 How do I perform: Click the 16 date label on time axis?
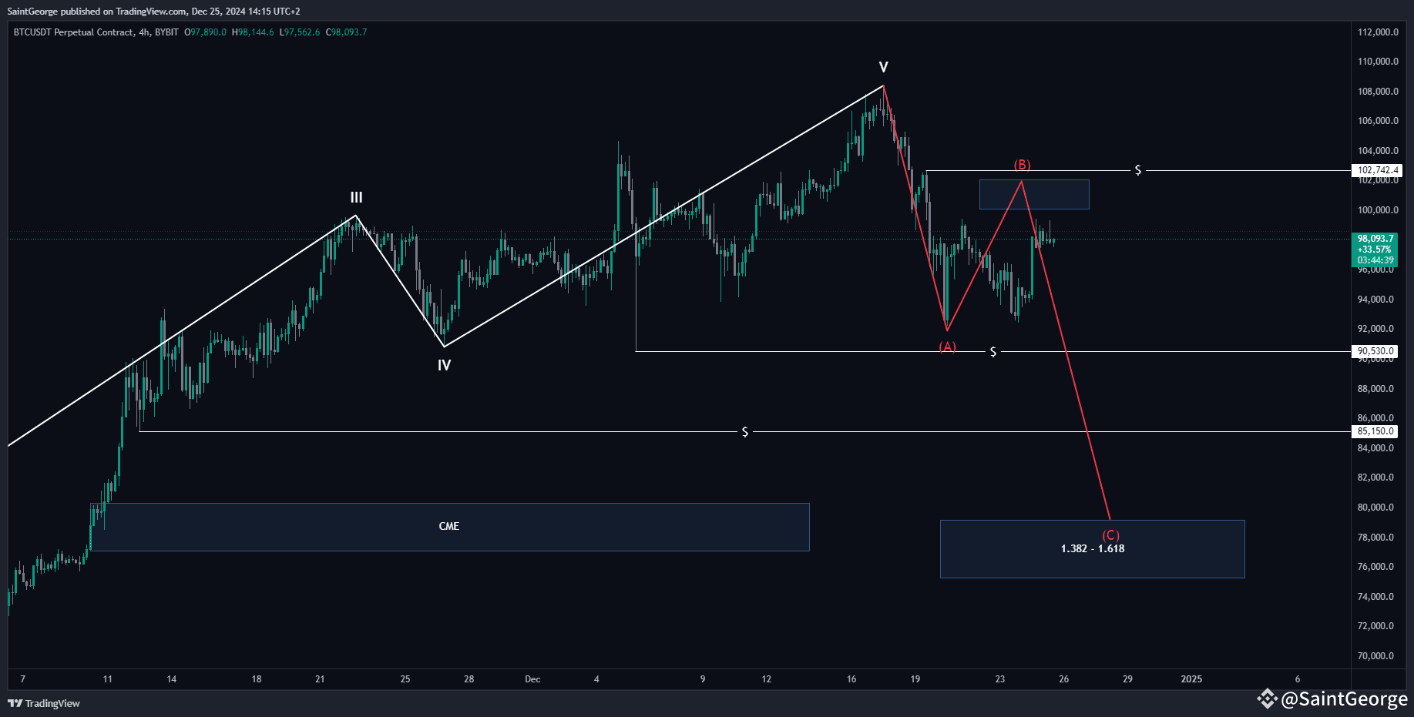tap(851, 679)
